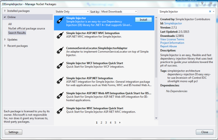Select NuGet official package source
This screenshot has height=140, width=218.
pyautogui.click(x=26, y=28)
